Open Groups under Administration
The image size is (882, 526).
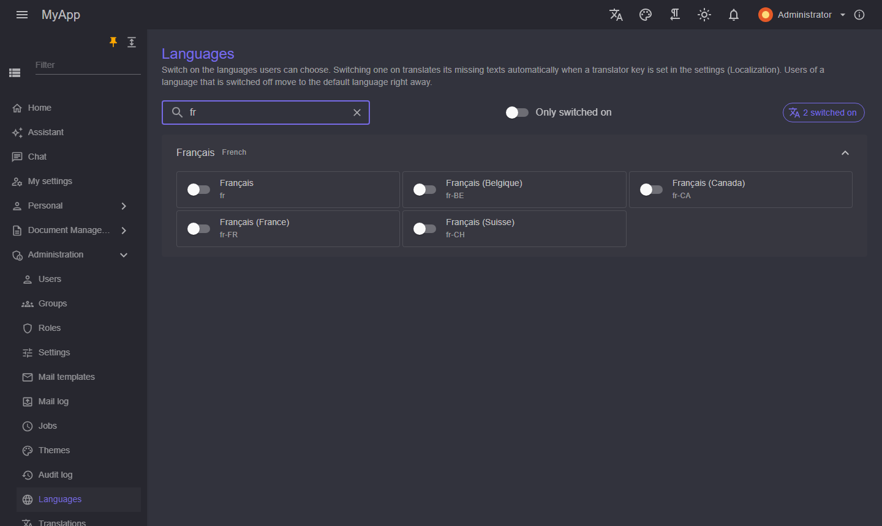point(78,303)
